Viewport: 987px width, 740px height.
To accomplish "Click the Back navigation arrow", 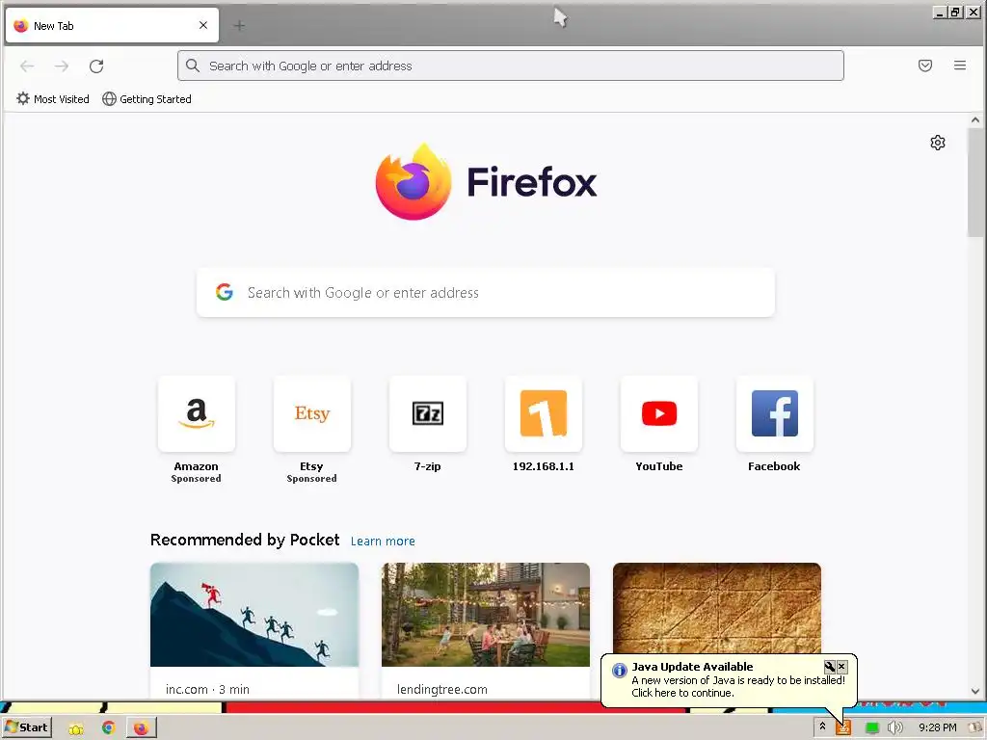I will (x=27, y=66).
